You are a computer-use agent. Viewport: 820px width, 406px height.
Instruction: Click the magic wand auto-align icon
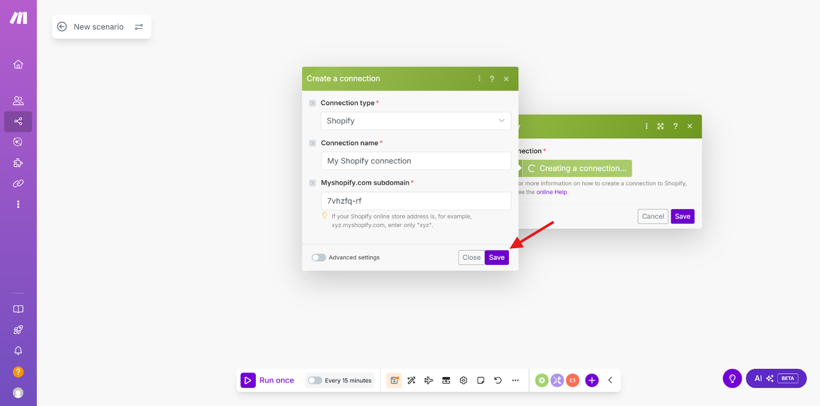[412, 380]
